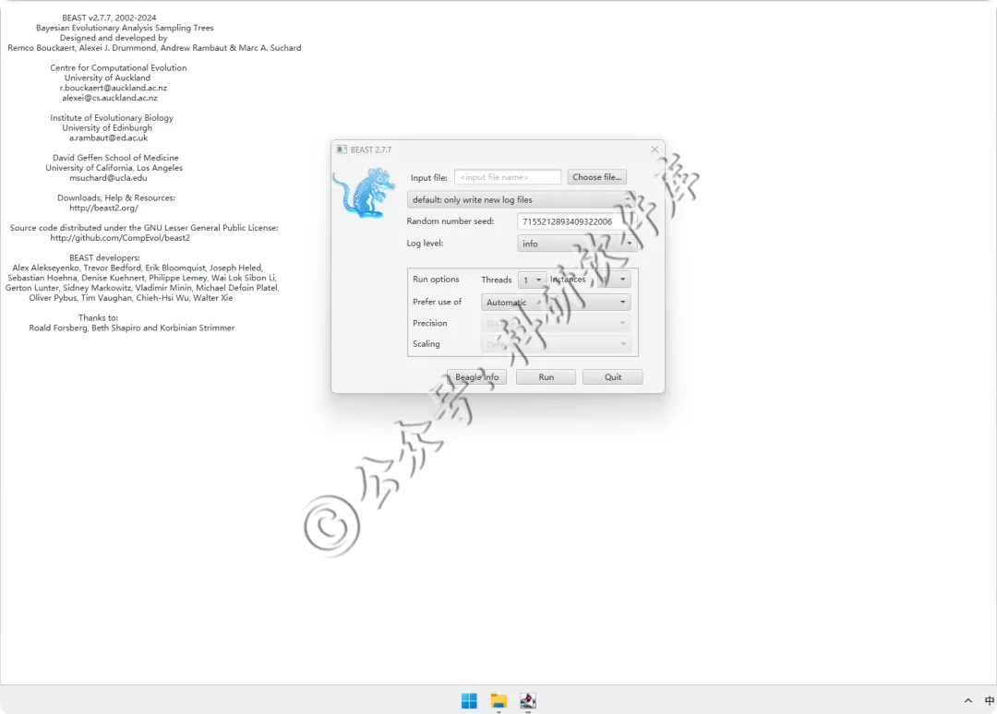Click the Institute of Evolutionary Biology text
Image resolution: width=997 pixels, height=714 pixels.
(112, 117)
